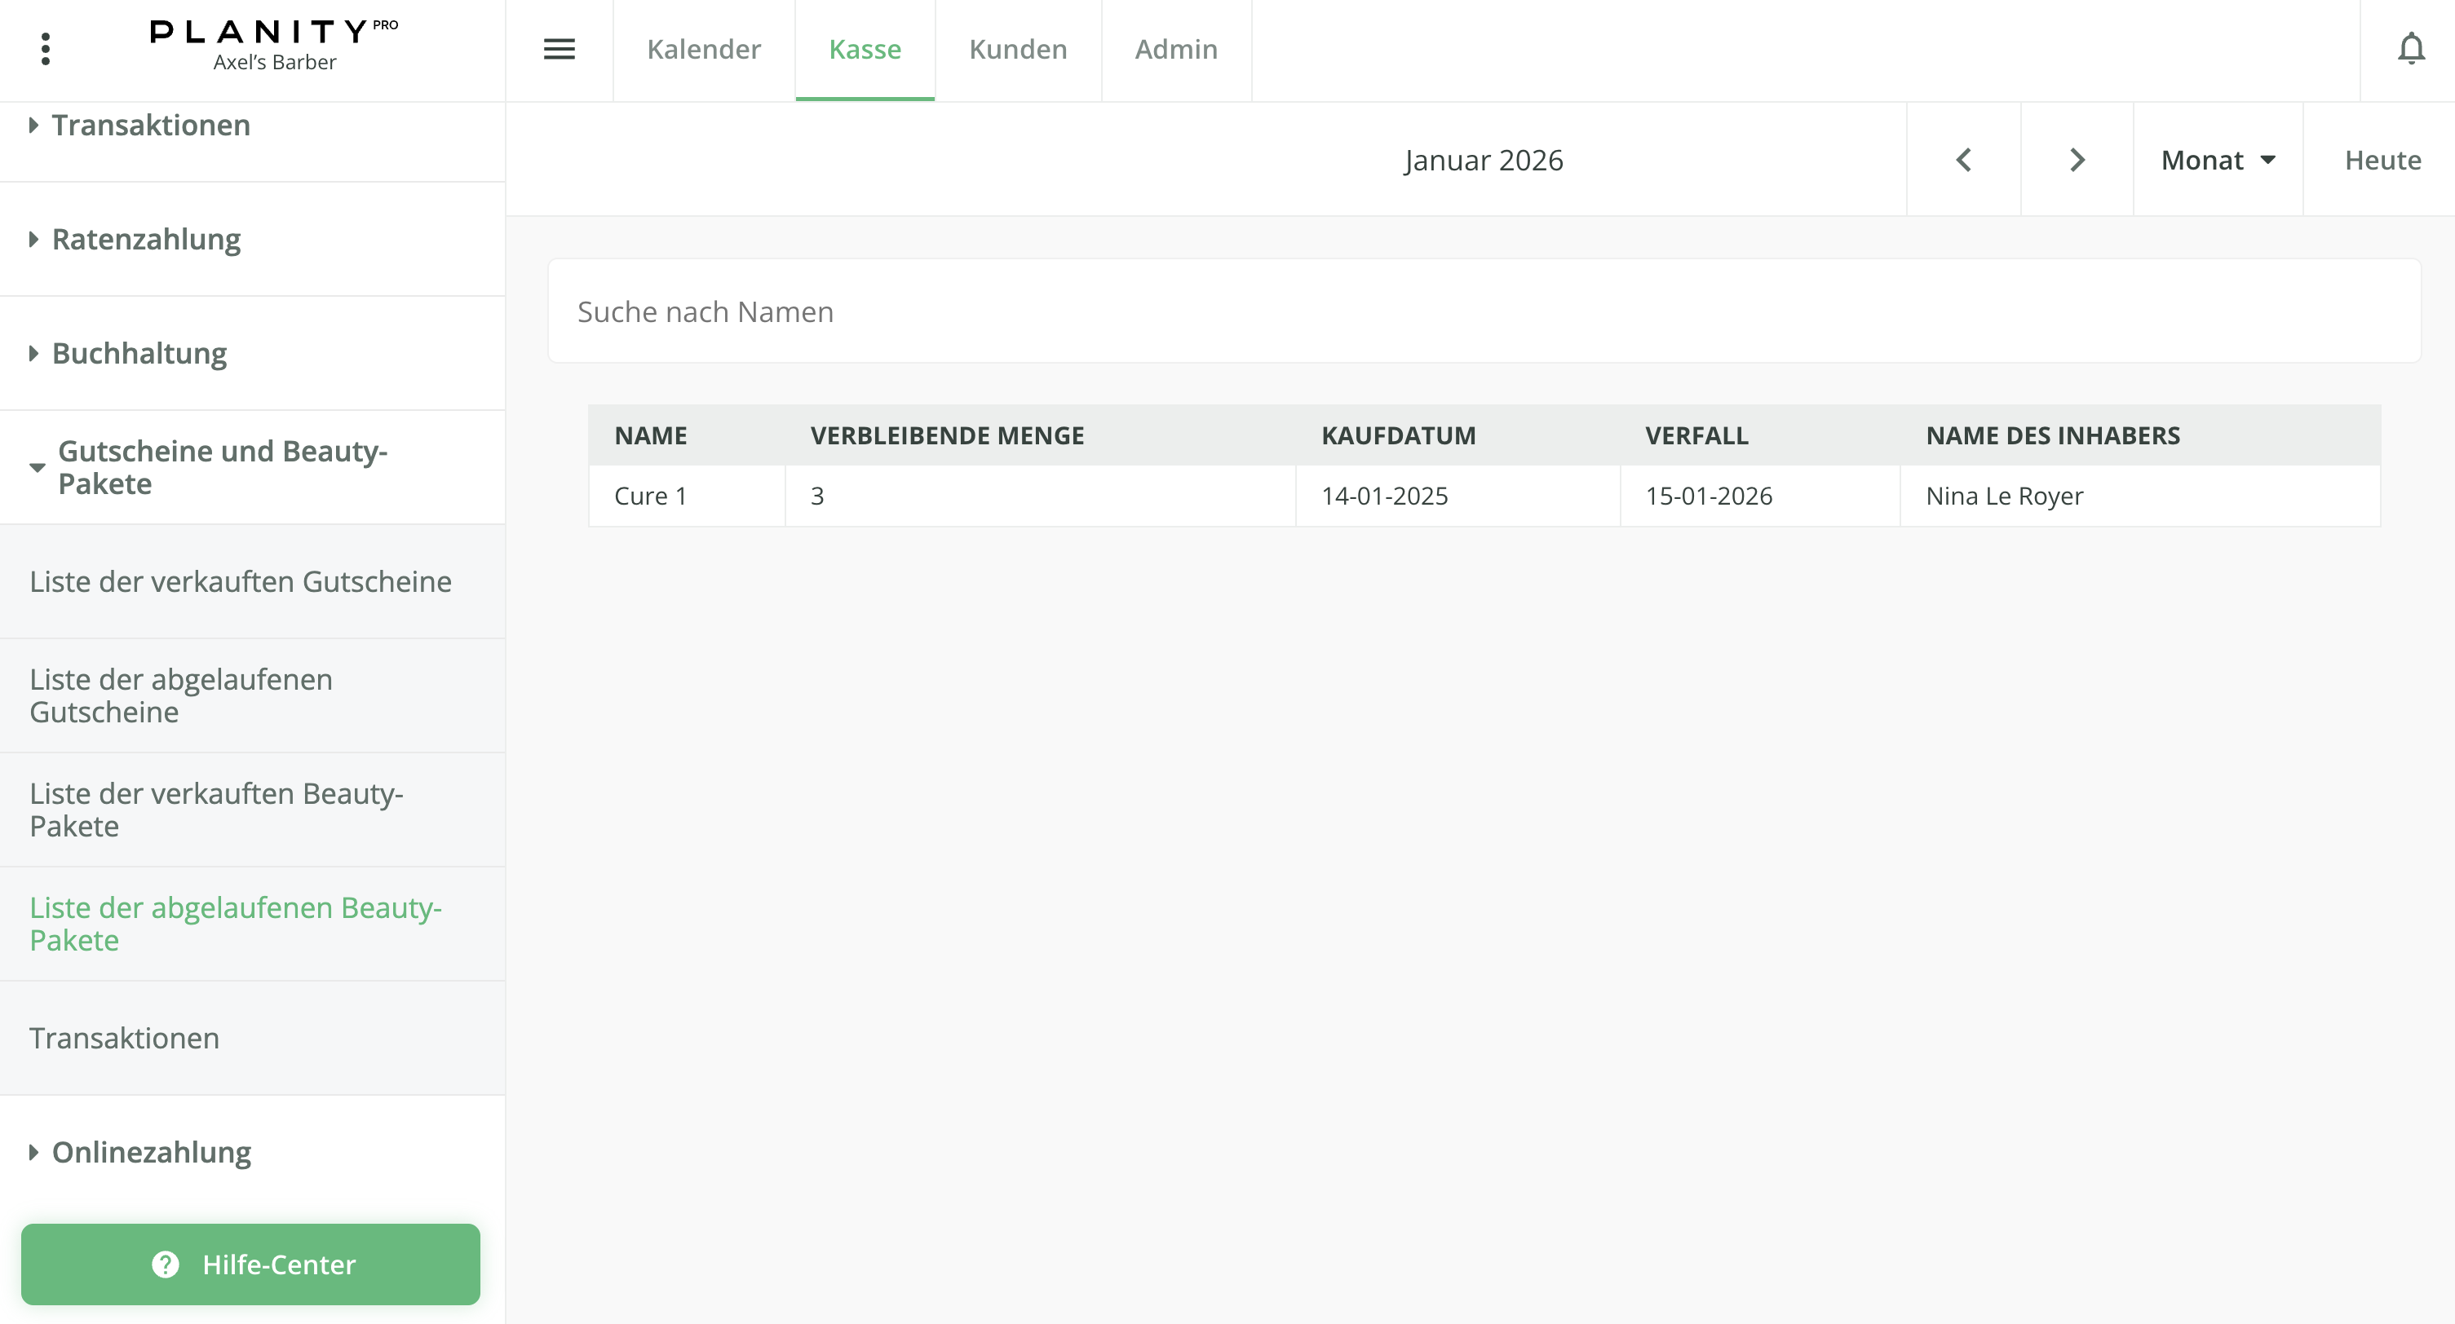This screenshot has height=1324, width=2455.
Task: Expand the Buchhaltung section
Action: point(139,353)
